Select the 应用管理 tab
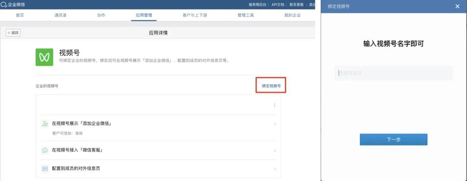 (144, 15)
